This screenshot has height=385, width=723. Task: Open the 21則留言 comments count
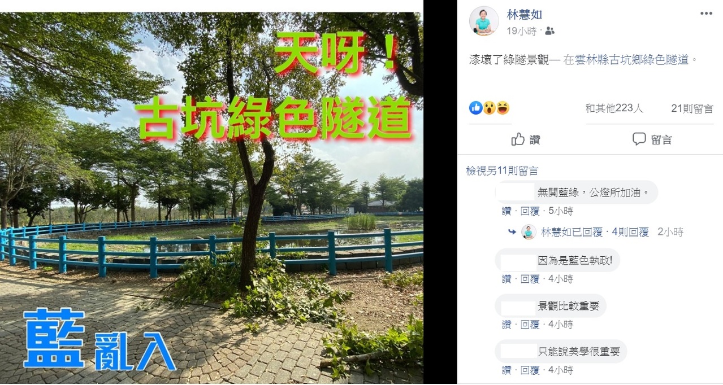click(x=692, y=108)
